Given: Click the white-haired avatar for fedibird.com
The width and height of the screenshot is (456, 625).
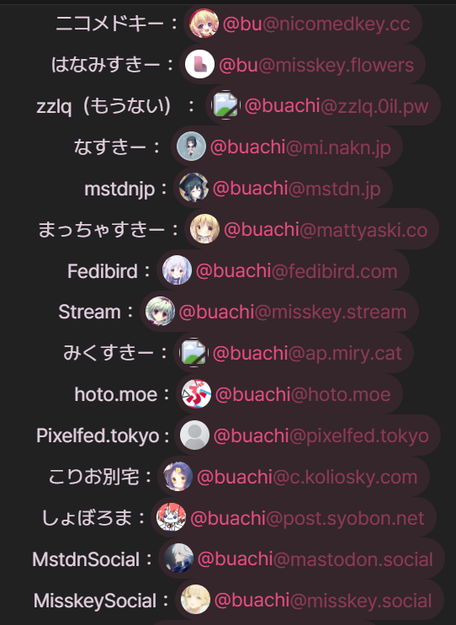Looking at the screenshot, I should click(177, 270).
